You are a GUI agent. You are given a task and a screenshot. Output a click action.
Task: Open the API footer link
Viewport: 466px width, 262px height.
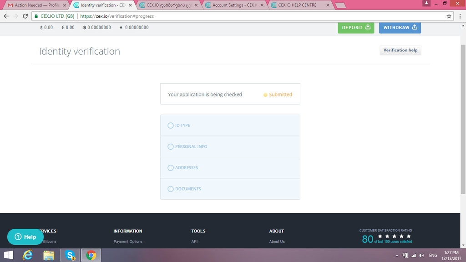coord(194,242)
